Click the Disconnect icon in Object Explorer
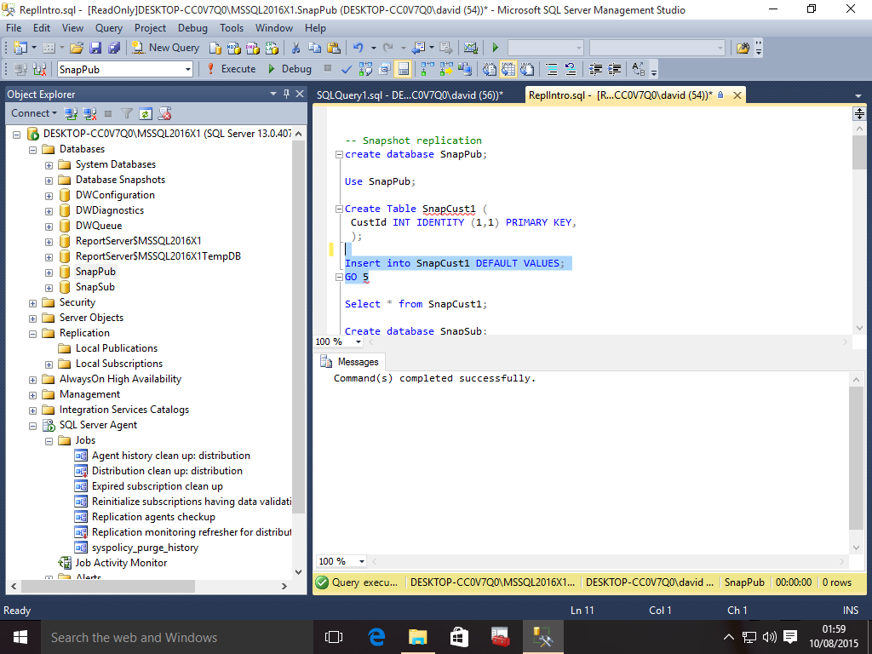Screen dimensions: 872x654 pos(89,113)
